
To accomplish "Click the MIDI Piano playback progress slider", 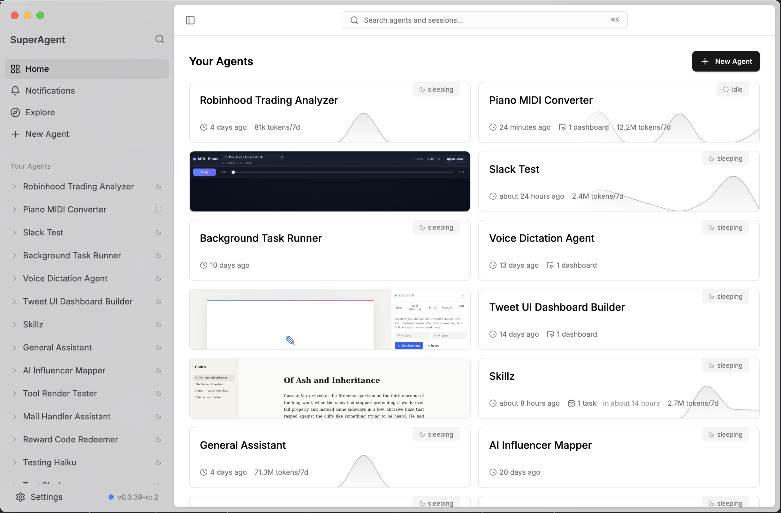I will [343, 172].
